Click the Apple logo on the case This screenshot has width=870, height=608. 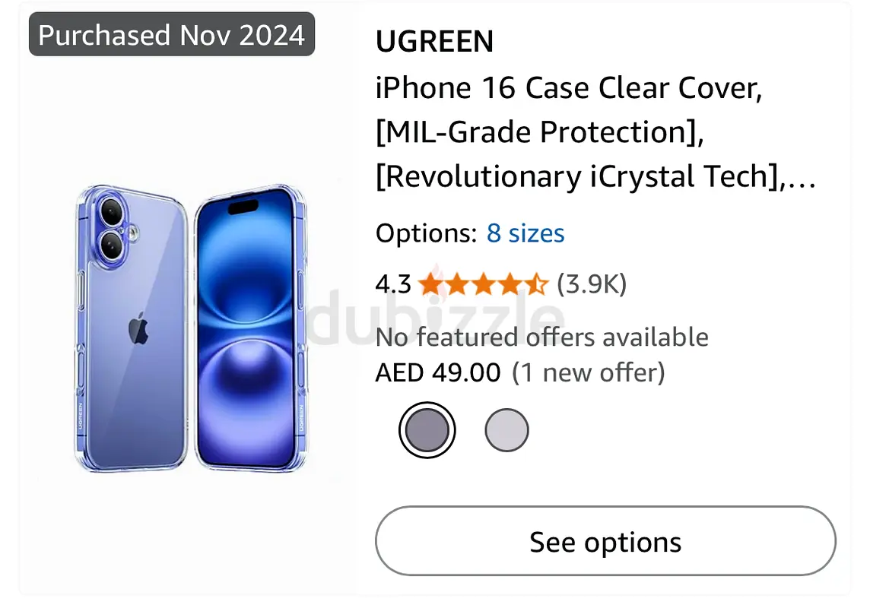(x=138, y=328)
